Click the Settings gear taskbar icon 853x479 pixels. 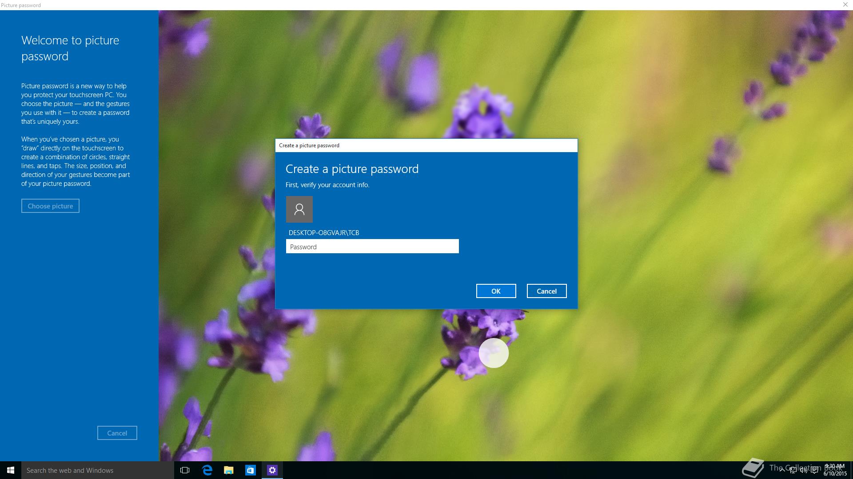[x=272, y=470]
